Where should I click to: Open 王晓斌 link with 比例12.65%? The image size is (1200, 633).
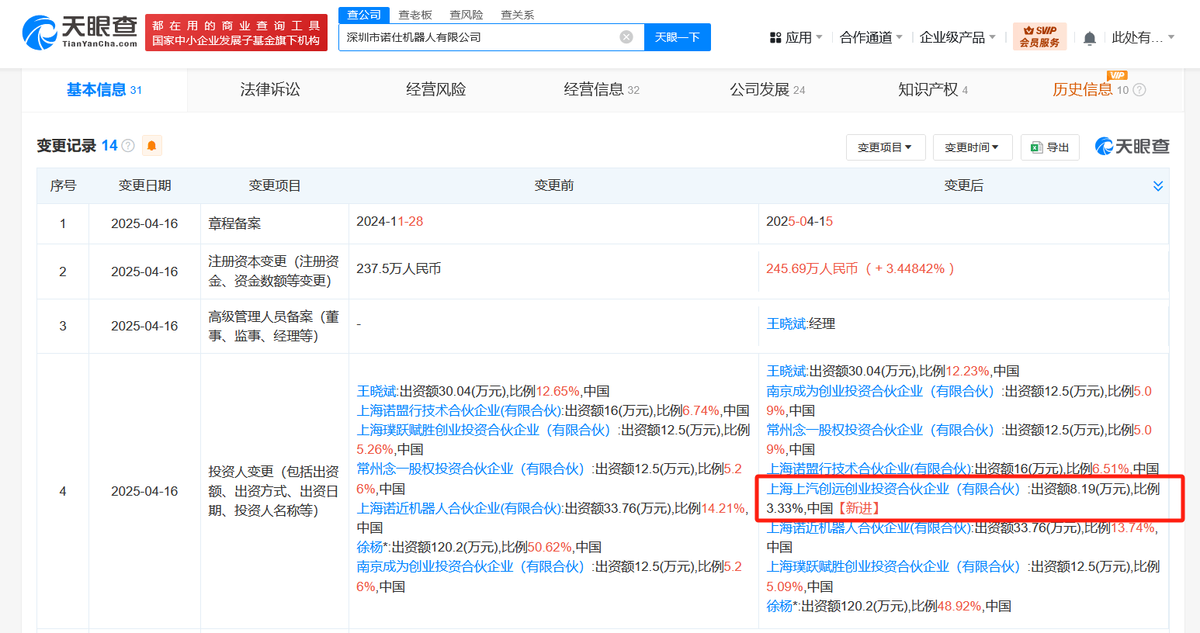tap(376, 392)
